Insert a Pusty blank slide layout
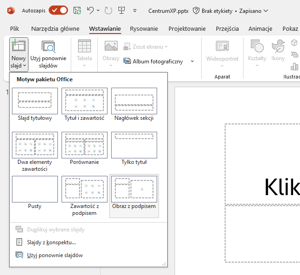Image resolution: width=300 pixels, height=275 pixels. [35, 192]
